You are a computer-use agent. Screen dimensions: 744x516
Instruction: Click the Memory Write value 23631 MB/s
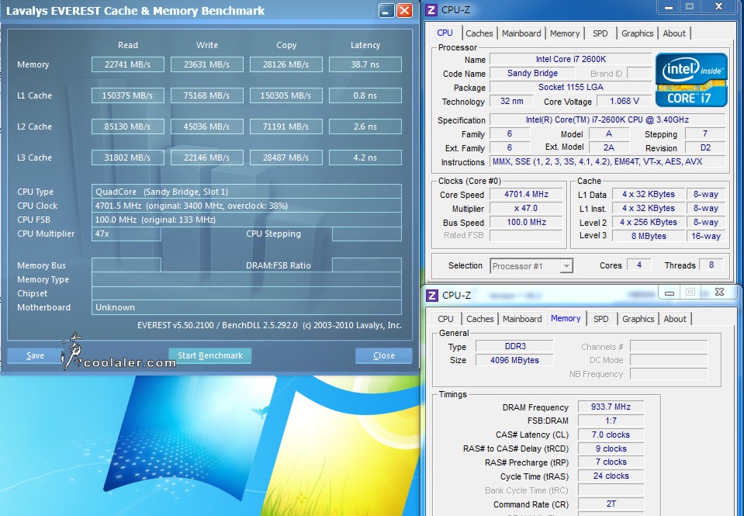(207, 64)
